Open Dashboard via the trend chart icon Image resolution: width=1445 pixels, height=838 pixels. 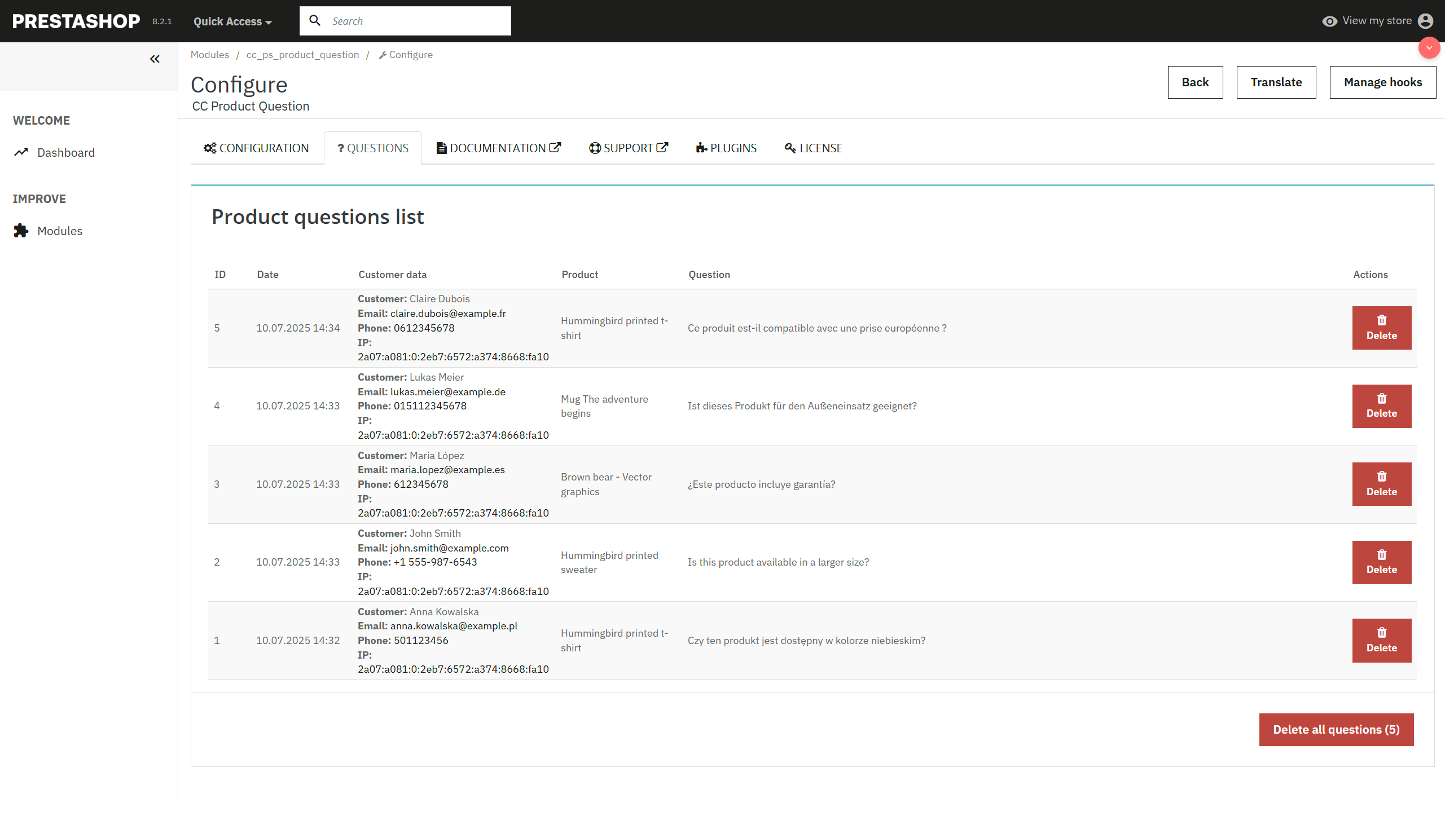pyautogui.click(x=20, y=152)
